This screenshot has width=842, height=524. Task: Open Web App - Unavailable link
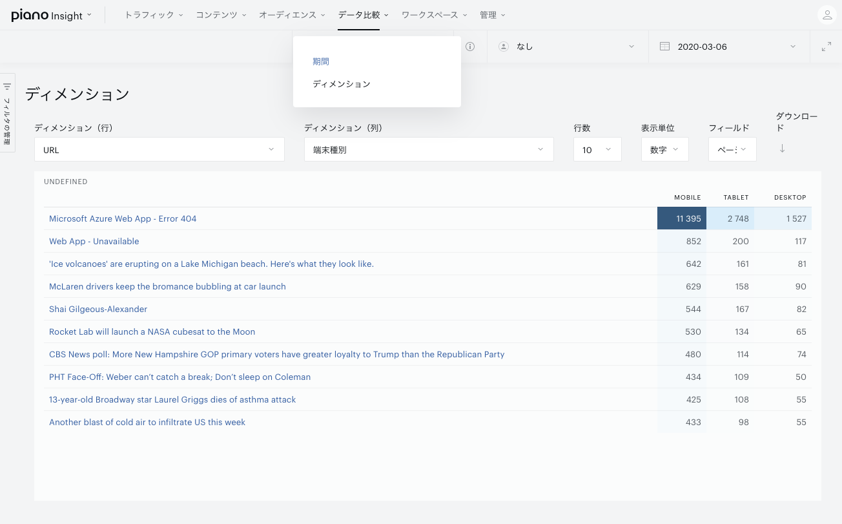(94, 241)
